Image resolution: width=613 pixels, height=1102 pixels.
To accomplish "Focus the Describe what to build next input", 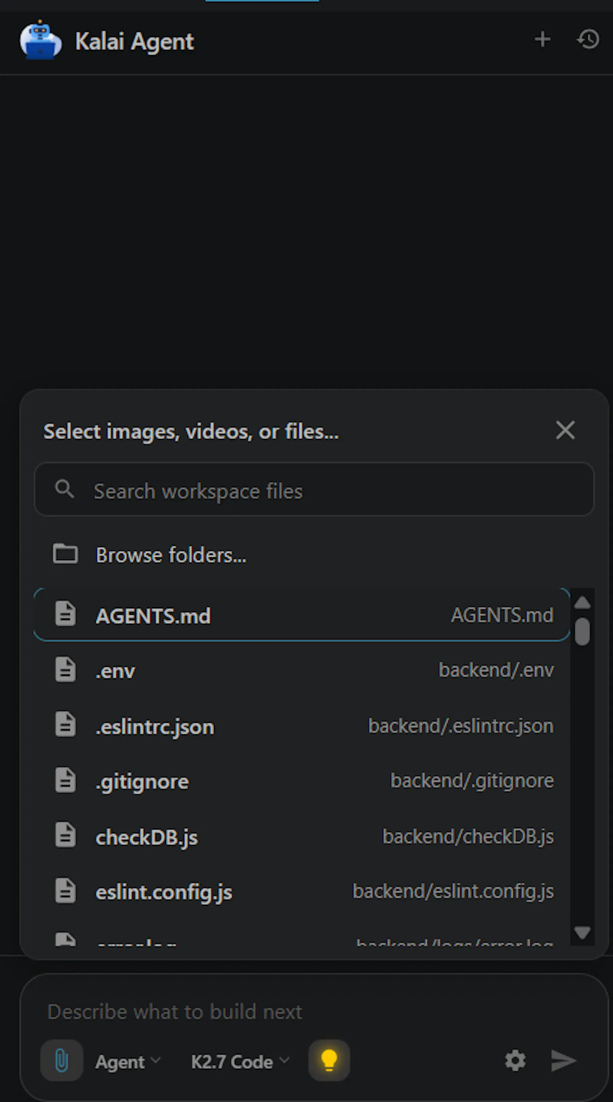I will tap(314, 1012).
